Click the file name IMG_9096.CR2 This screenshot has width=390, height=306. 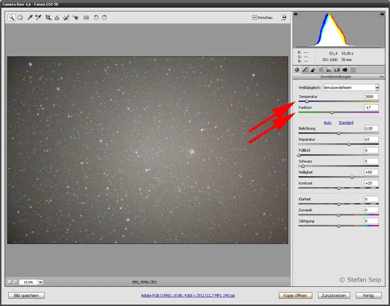pyautogui.click(x=144, y=282)
